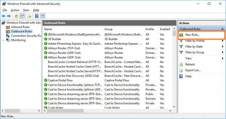Image resolution: width=226 pixels, height=119 pixels.
Task: Toggle the Show/Hide Action Pane toolbar icon
Action: click(43, 16)
